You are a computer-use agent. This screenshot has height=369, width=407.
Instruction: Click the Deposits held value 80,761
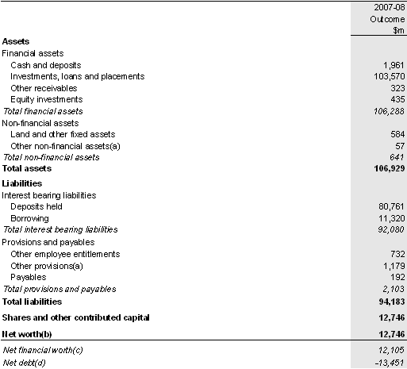click(x=391, y=206)
